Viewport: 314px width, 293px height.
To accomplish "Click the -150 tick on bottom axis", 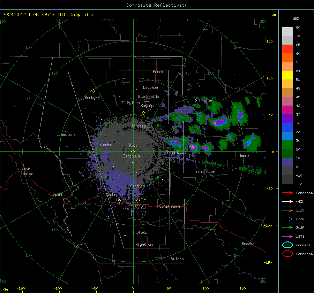I will pos(21,288).
